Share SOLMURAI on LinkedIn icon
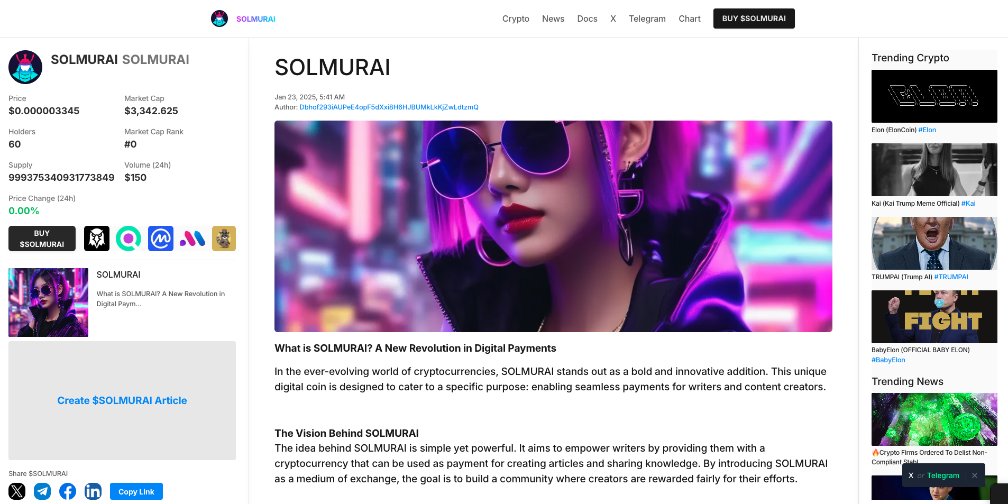Image resolution: width=1008 pixels, height=504 pixels. [93, 491]
